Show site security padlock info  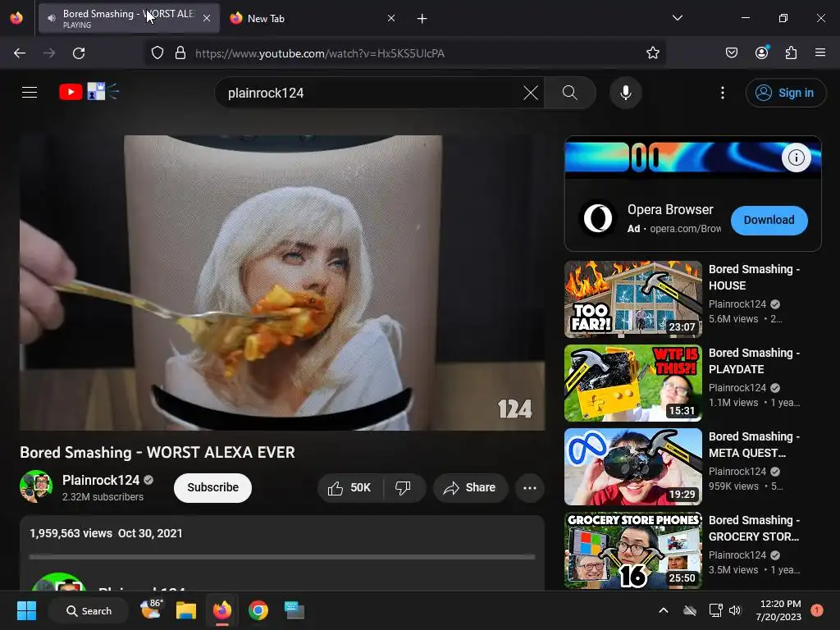click(x=180, y=53)
